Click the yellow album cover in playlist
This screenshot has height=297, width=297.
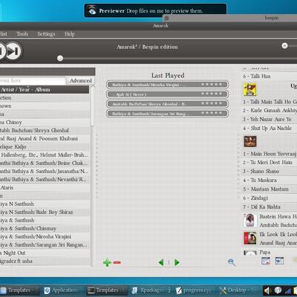click(x=250, y=89)
